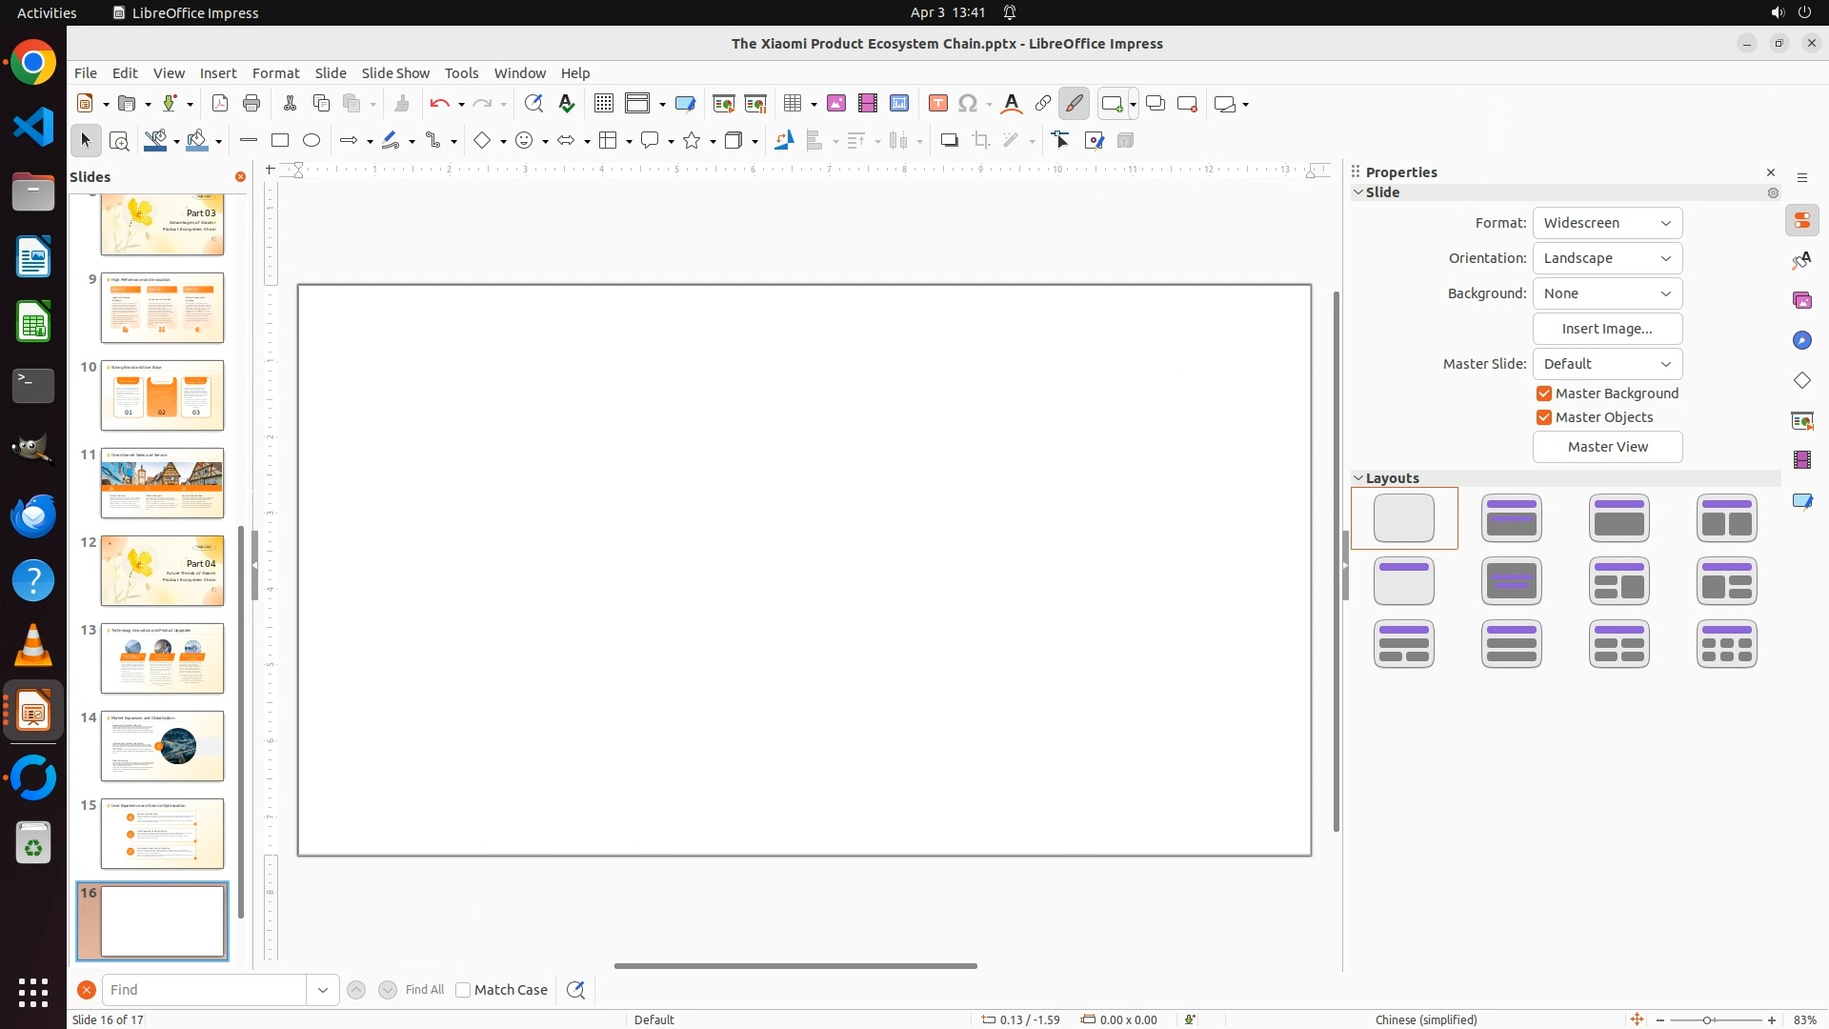This screenshot has width=1829, height=1029.
Task: Enable the Match Case checkbox
Action: 463,990
